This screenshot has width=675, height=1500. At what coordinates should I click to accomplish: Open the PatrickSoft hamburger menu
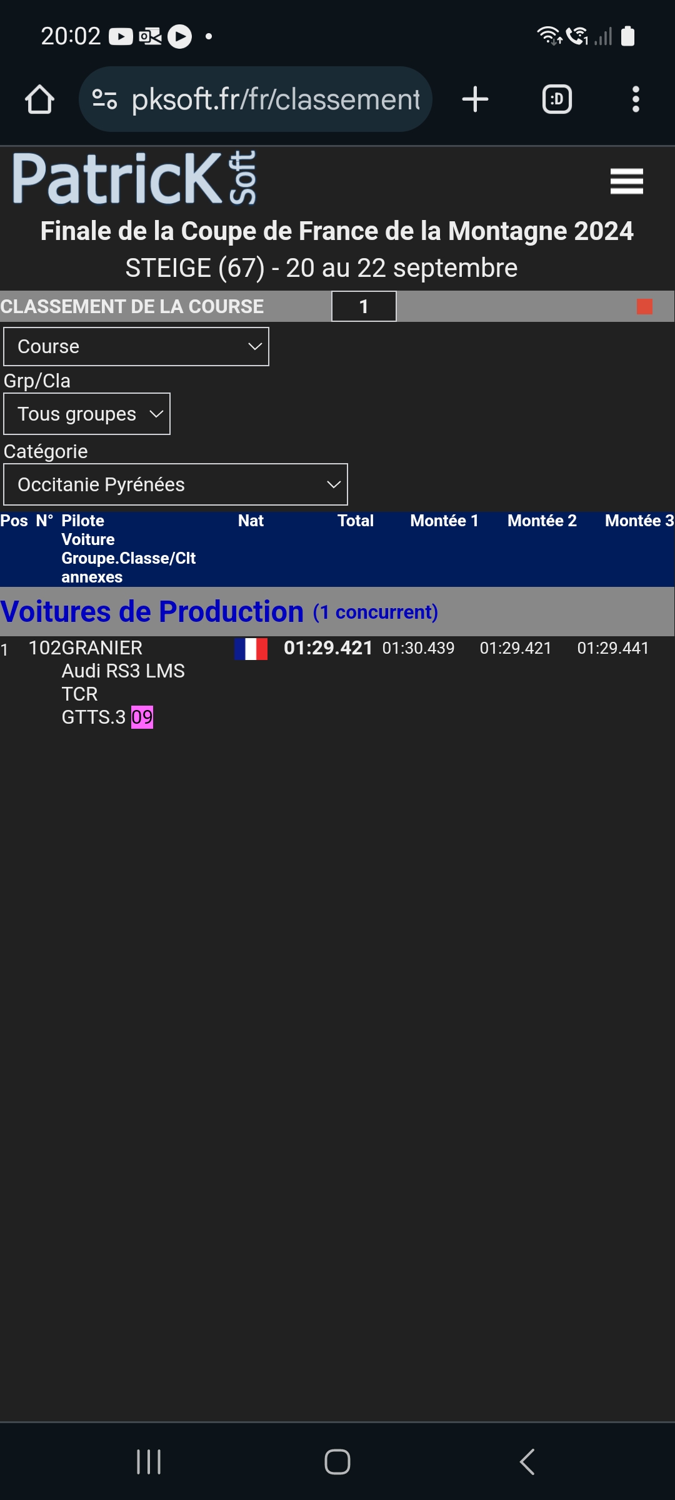coord(626,181)
